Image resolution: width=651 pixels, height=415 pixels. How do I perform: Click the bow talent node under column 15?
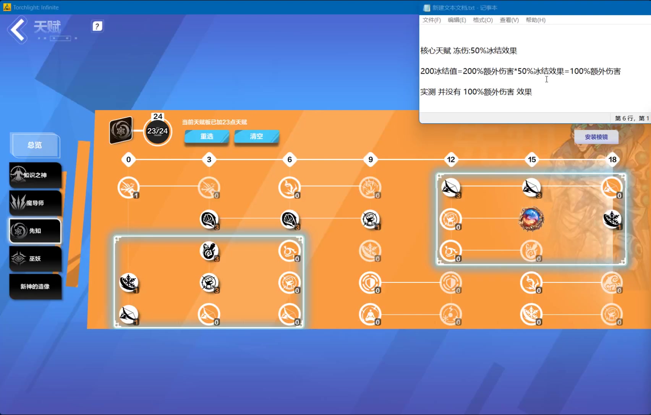[x=531, y=187]
